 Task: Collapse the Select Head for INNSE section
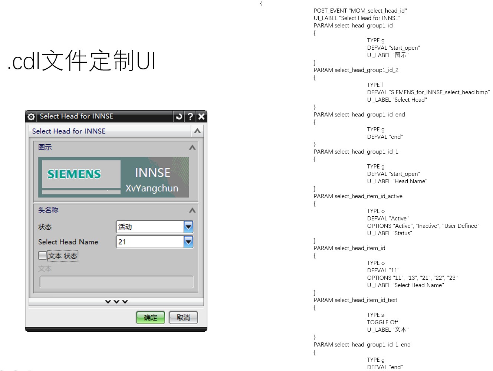tap(197, 131)
